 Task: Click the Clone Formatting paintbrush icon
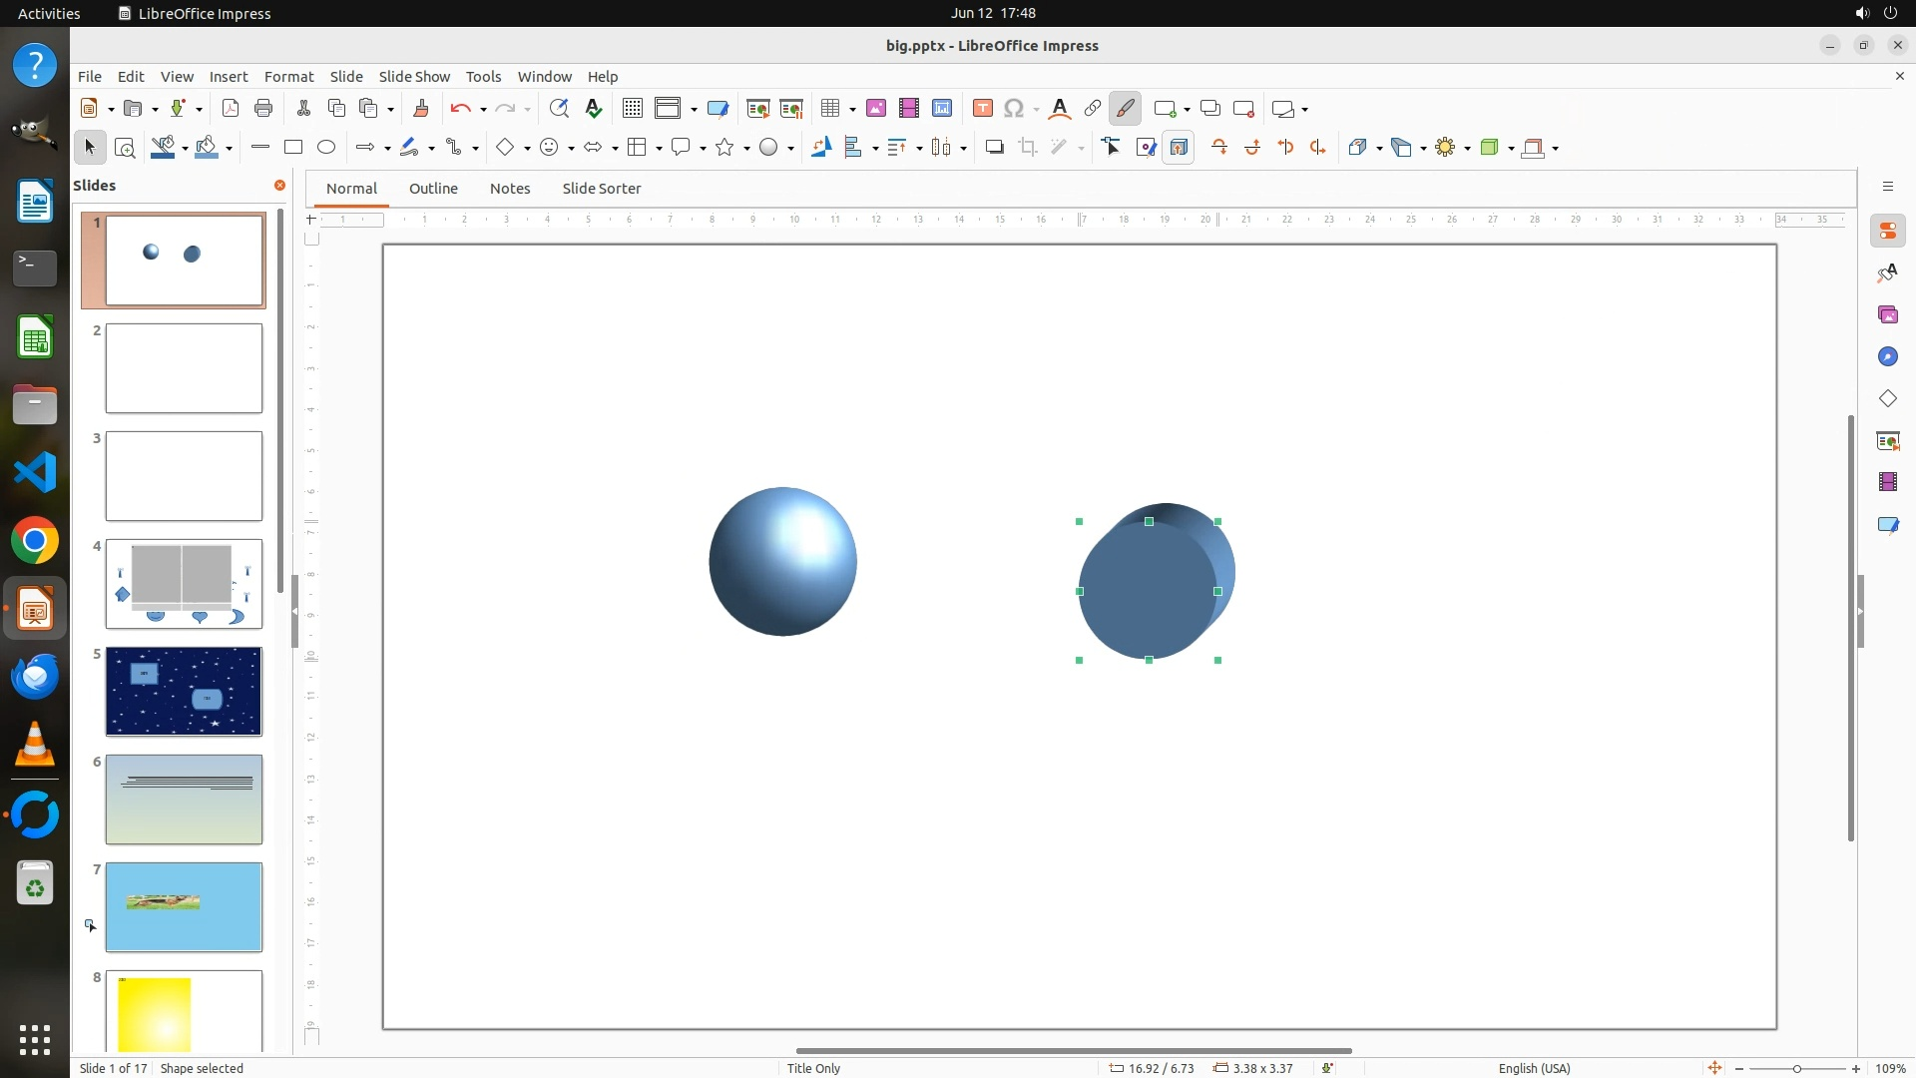click(x=420, y=109)
